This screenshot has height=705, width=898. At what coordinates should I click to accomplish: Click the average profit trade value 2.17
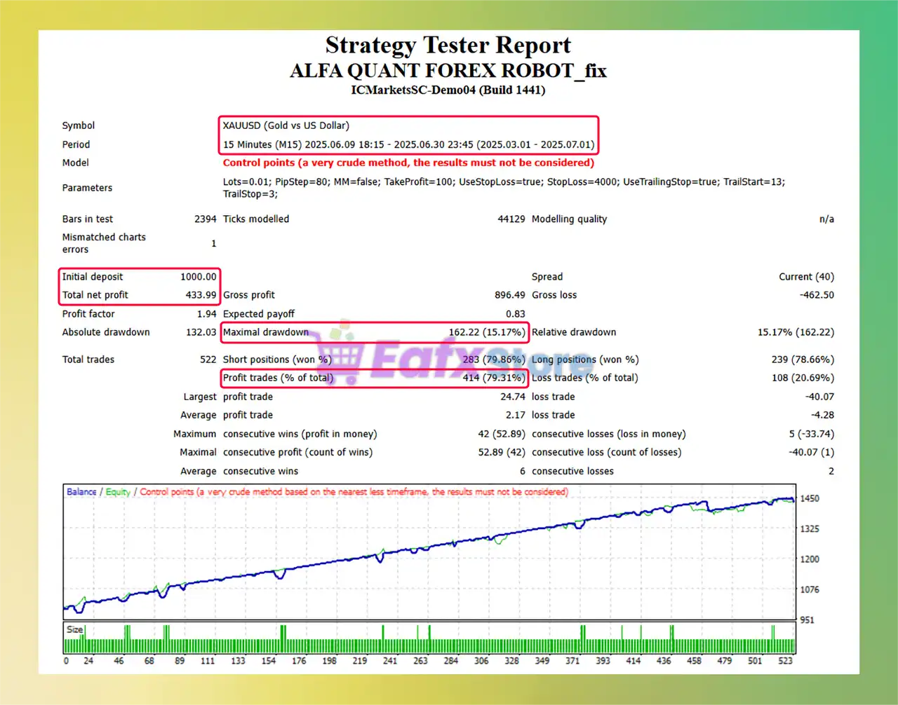tap(515, 415)
